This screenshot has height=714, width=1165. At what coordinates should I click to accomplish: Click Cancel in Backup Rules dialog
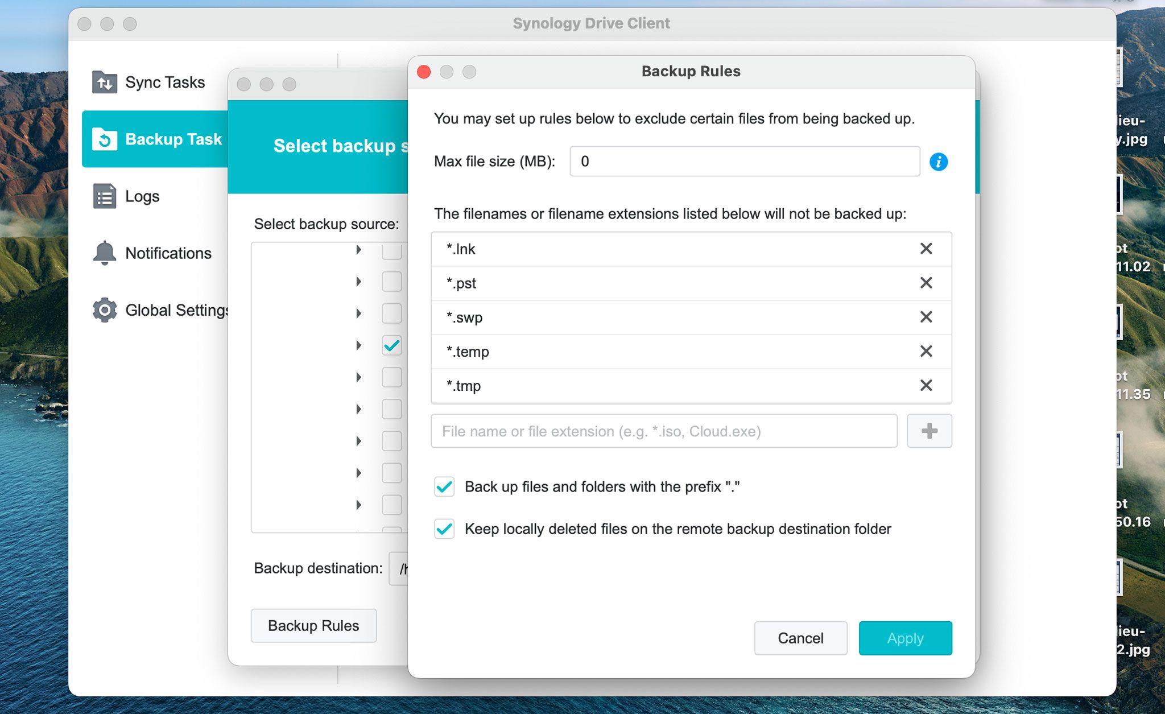(800, 638)
